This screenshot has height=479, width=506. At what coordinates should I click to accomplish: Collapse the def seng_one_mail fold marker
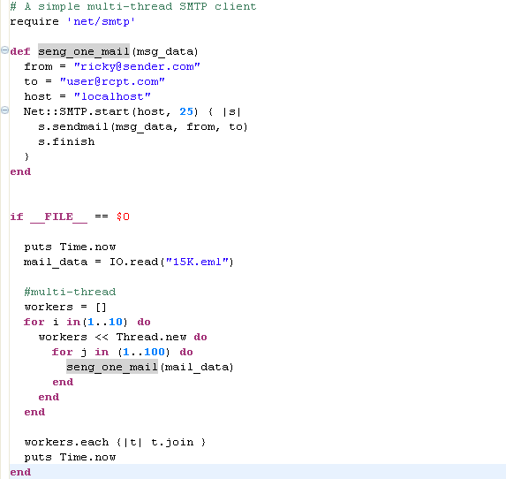point(4,50)
